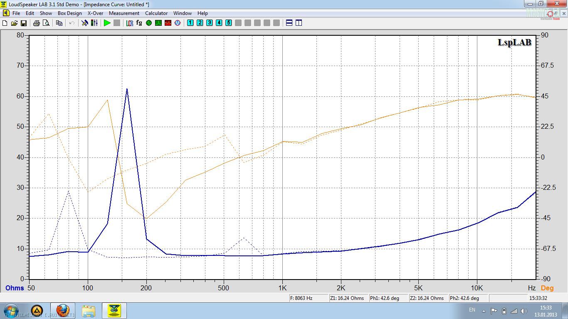The width and height of the screenshot is (568, 319).
Task: Click the 'Ohms' axis label
Action: pos(15,288)
